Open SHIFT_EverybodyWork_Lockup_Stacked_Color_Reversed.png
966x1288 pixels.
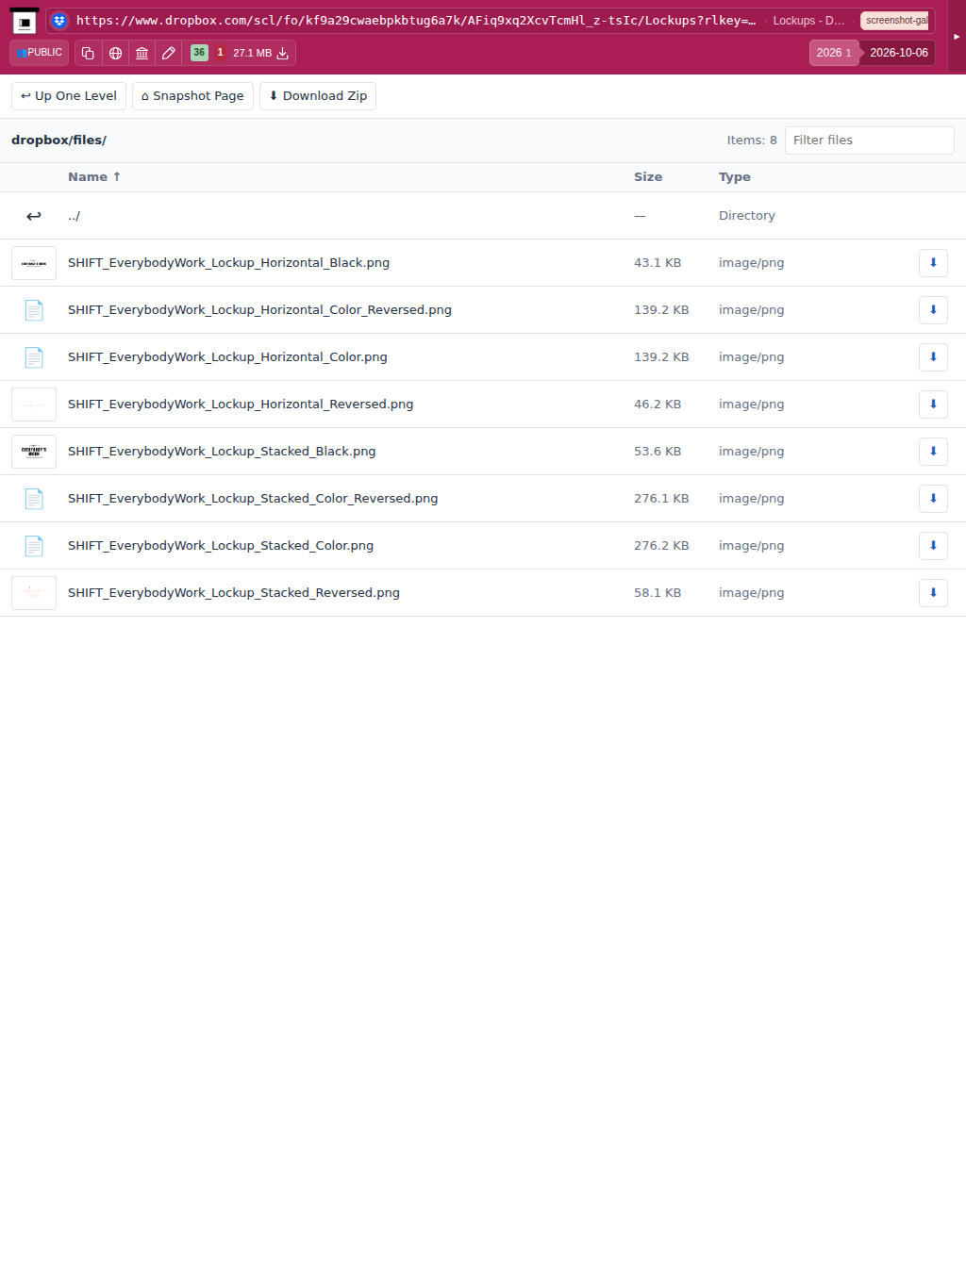pyautogui.click(x=253, y=499)
